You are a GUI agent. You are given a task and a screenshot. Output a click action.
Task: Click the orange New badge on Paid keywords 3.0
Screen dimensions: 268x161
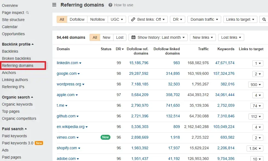coord(39,143)
